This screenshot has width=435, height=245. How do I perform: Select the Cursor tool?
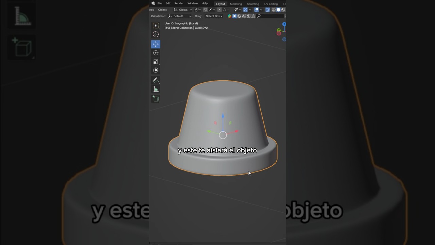156,34
